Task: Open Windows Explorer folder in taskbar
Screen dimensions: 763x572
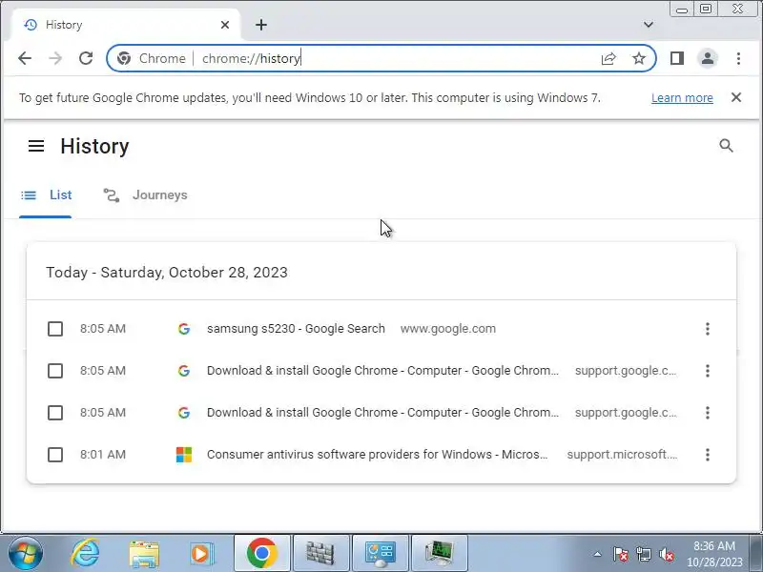Action: point(144,554)
